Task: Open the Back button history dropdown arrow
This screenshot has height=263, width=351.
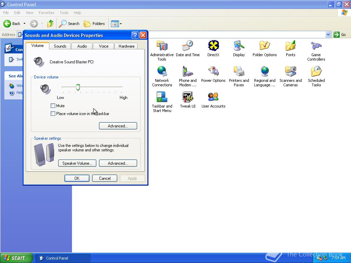Action: click(24, 24)
